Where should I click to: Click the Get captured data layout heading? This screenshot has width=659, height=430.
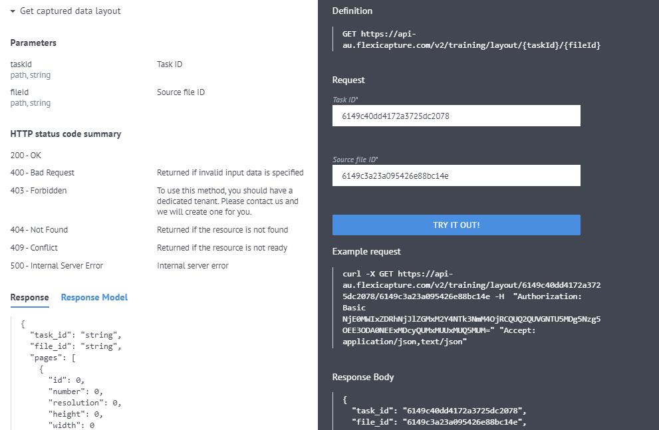(x=70, y=11)
